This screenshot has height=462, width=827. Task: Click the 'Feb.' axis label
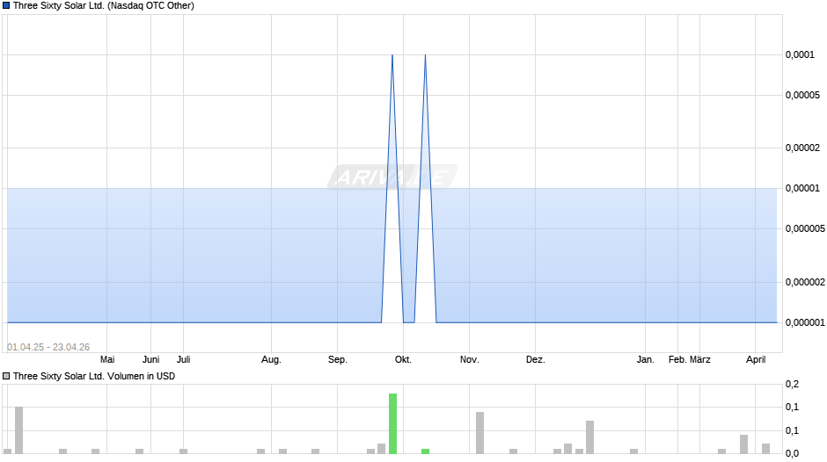click(677, 359)
